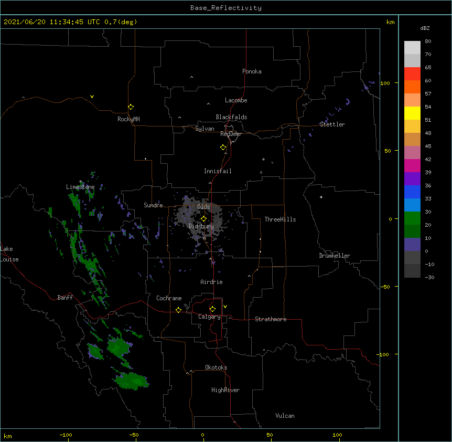Click the dBZ legend heading
The height and width of the screenshot is (442, 452).
tap(425, 28)
